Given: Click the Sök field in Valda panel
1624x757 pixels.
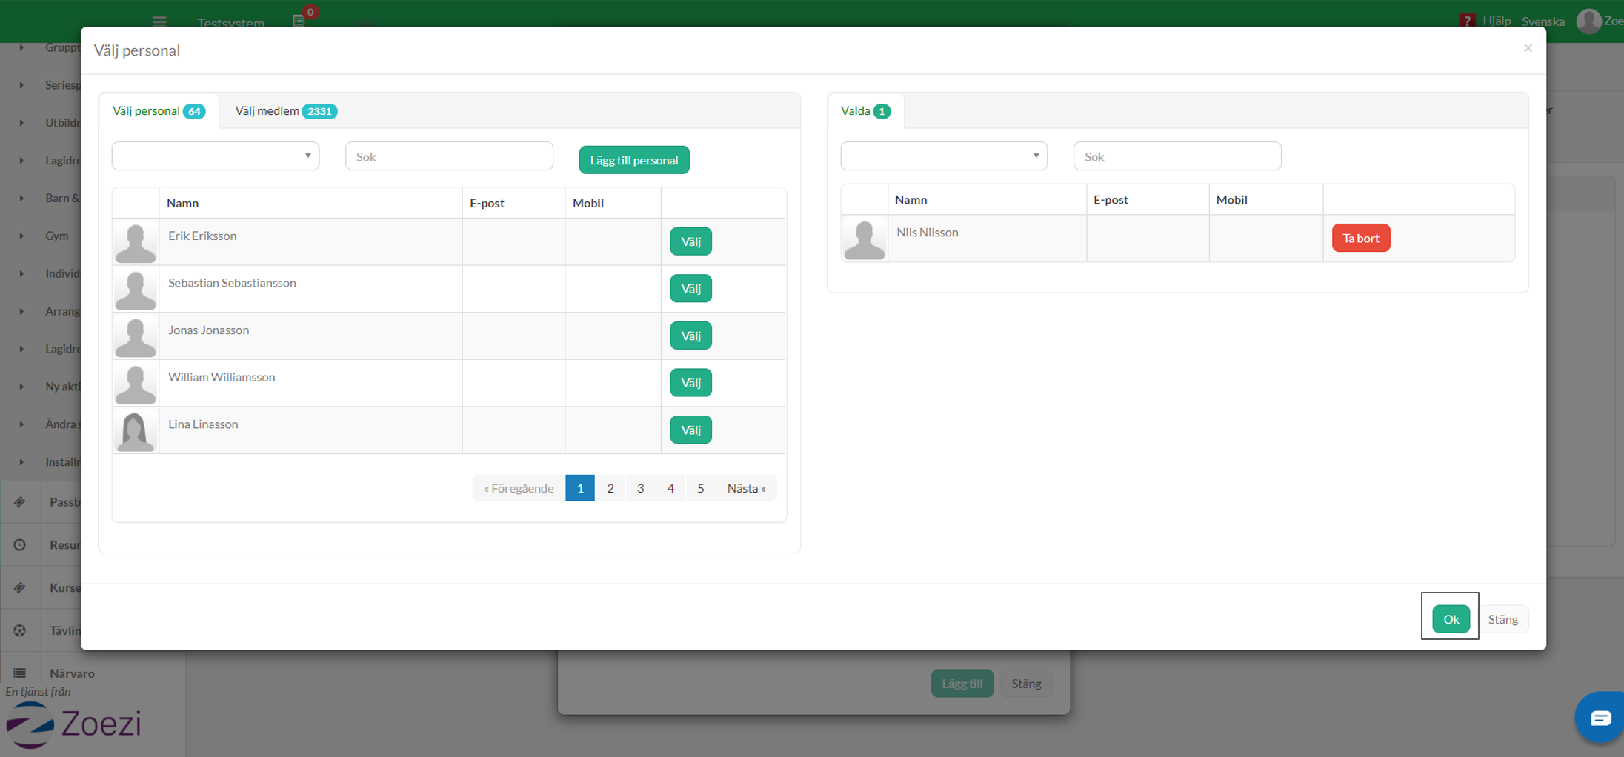Looking at the screenshot, I should 1177,156.
